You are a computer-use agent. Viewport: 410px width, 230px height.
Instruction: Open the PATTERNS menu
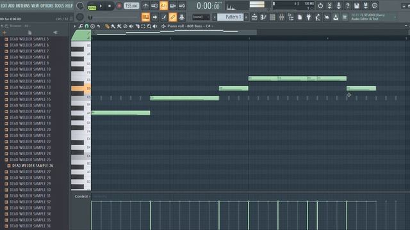click(x=23, y=6)
